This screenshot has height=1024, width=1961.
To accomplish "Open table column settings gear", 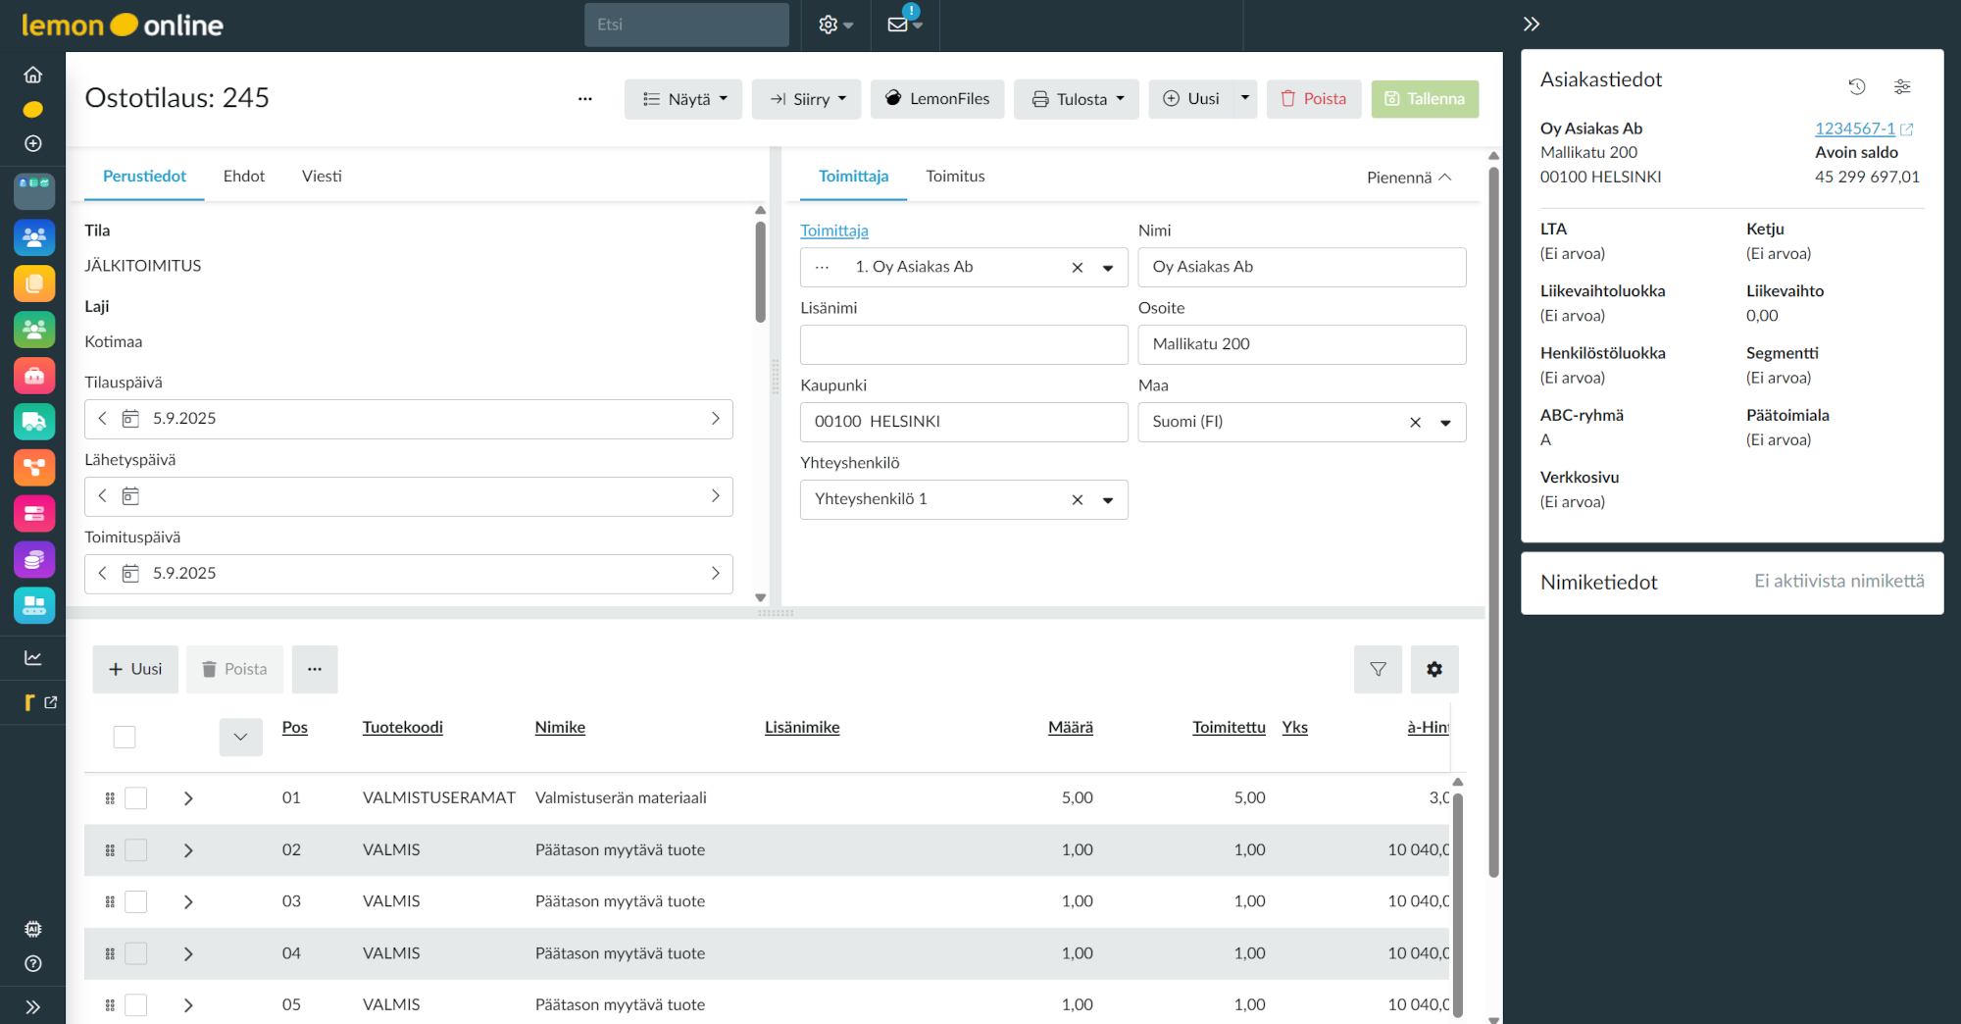I will coord(1434,669).
